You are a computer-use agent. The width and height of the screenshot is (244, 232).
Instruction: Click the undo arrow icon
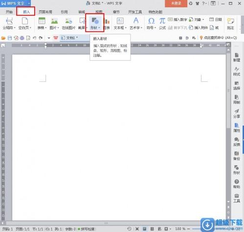tap(34, 38)
